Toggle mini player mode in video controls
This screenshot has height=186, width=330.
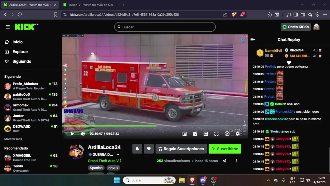(184, 134)
